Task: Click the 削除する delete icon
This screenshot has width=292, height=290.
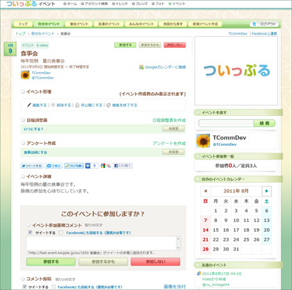Action: tap(53, 105)
